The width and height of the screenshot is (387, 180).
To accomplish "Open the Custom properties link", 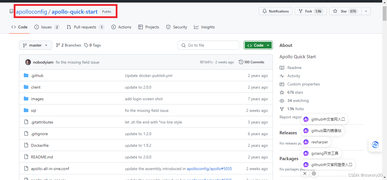I will coord(300,84).
